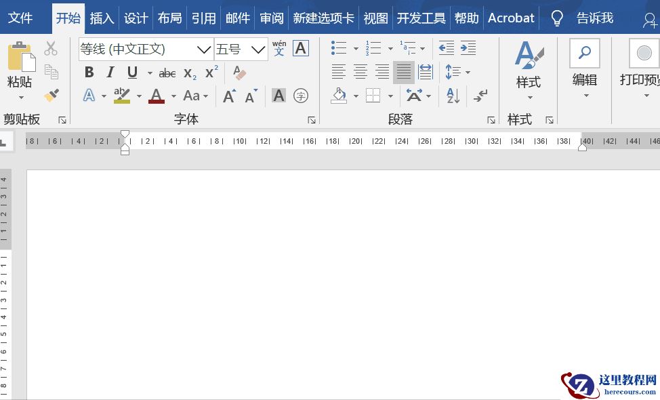The width and height of the screenshot is (660, 400).
Task: Switch to the 邮件 (Mailings) tab
Action: pyautogui.click(x=237, y=18)
